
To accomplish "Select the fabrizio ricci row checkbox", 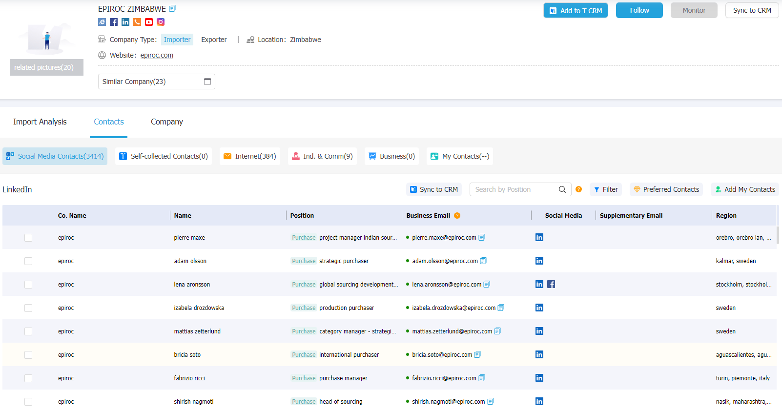I will pos(28,378).
